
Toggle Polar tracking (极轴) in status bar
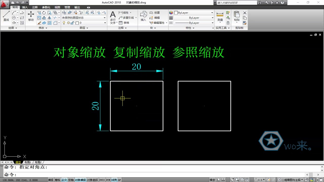click(71, 180)
